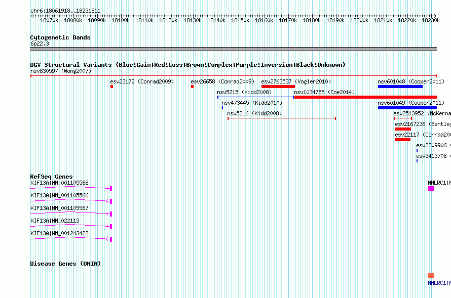Click the nsv601048 (Cooper2011) label
Screen dimensions: 451x298
pyautogui.click(x=411, y=81)
